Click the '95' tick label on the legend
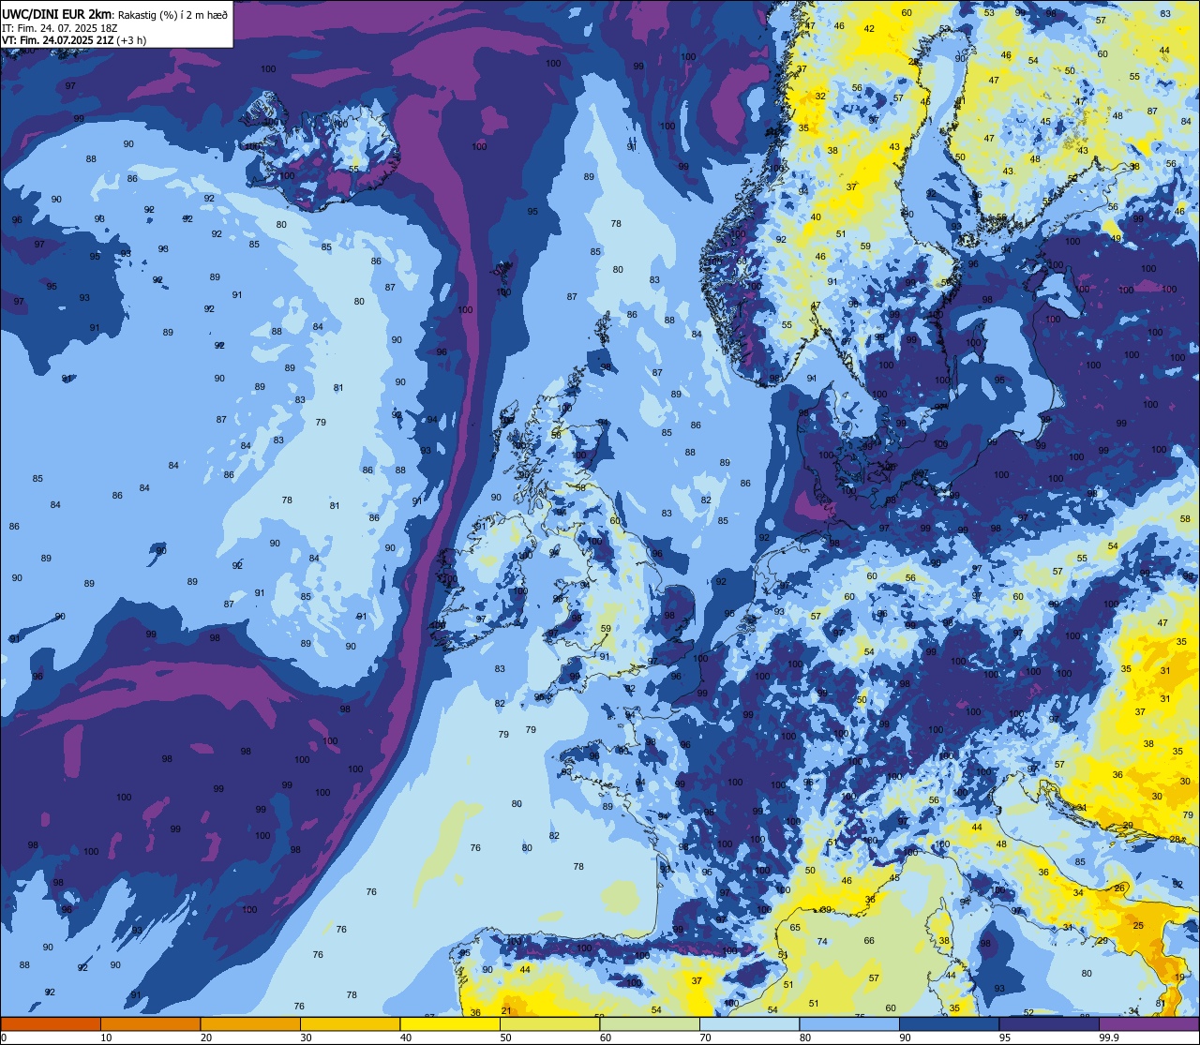 point(1005,1038)
